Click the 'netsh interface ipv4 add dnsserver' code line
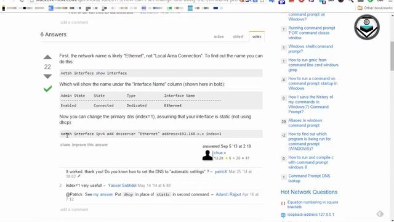 [161, 134]
